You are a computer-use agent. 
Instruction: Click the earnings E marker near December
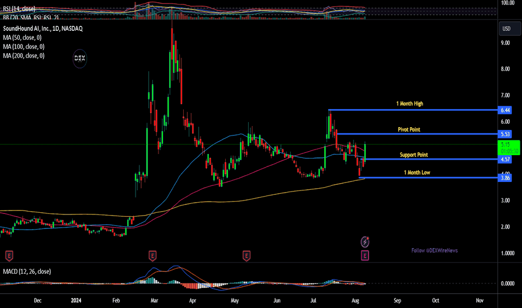(9, 256)
